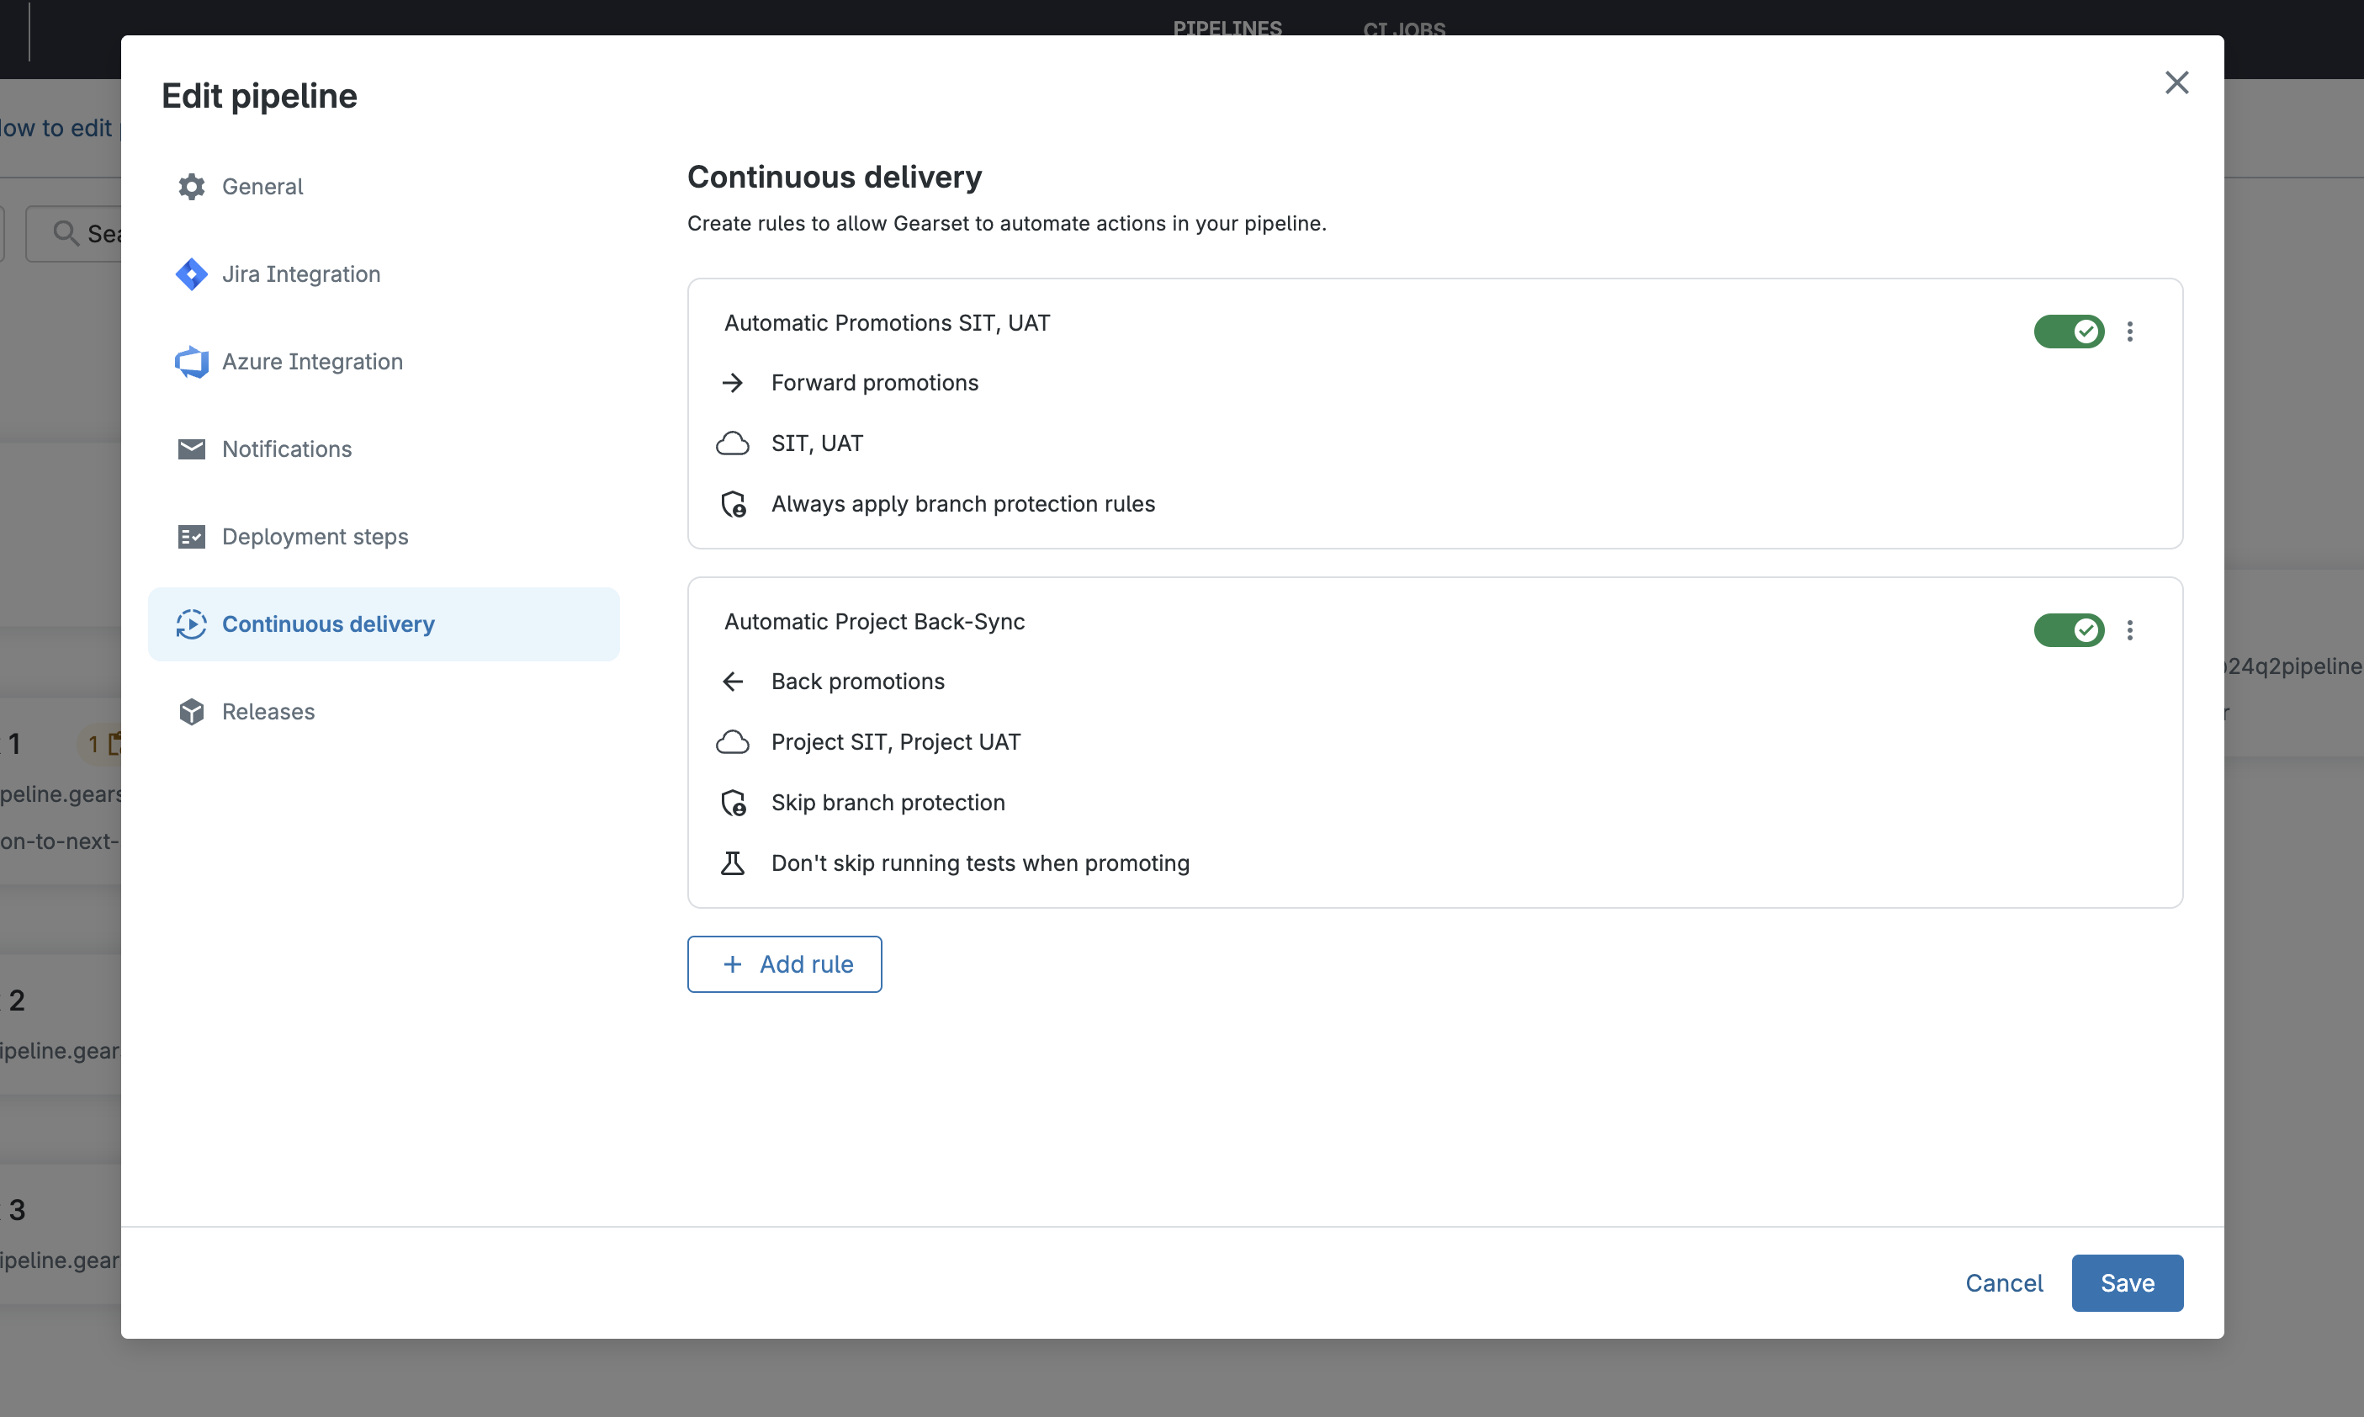The image size is (2364, 1417).
Task: Toggle off the Automatic Project Back-Sync rule
Action: pos(2068,630)
